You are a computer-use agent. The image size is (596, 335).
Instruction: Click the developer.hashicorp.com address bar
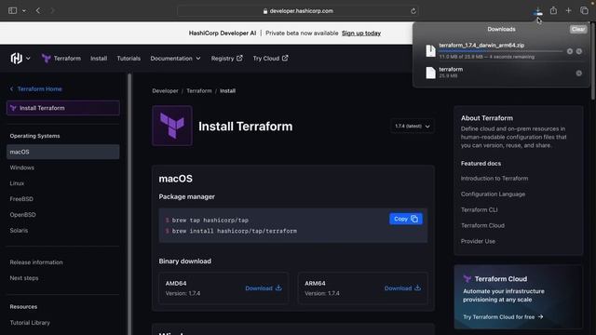(298, 11)
